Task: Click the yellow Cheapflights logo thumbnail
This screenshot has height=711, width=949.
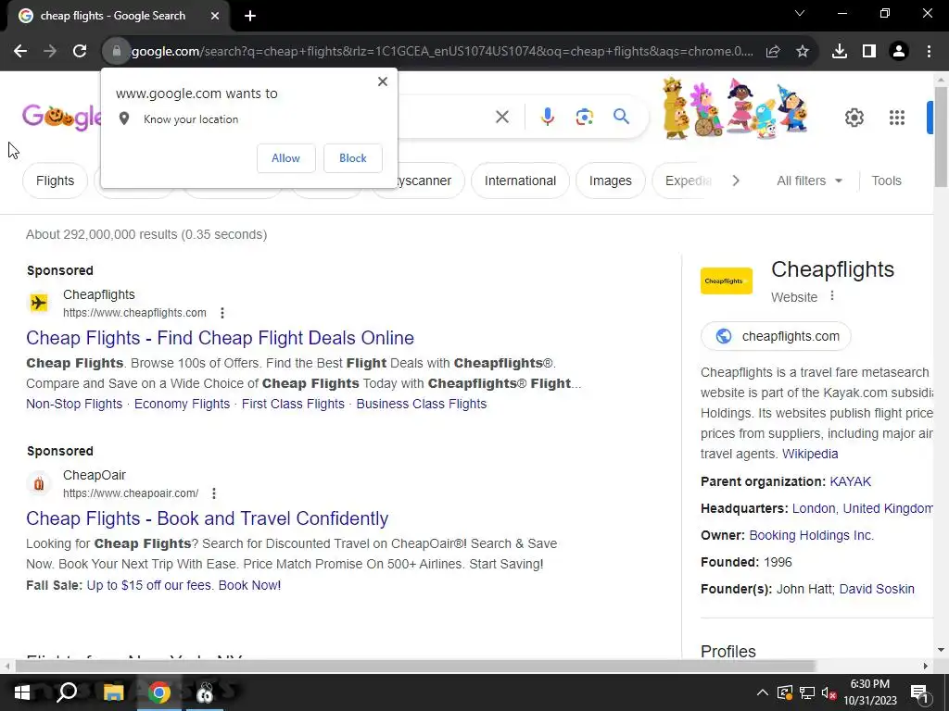Action: coord(727,281)
